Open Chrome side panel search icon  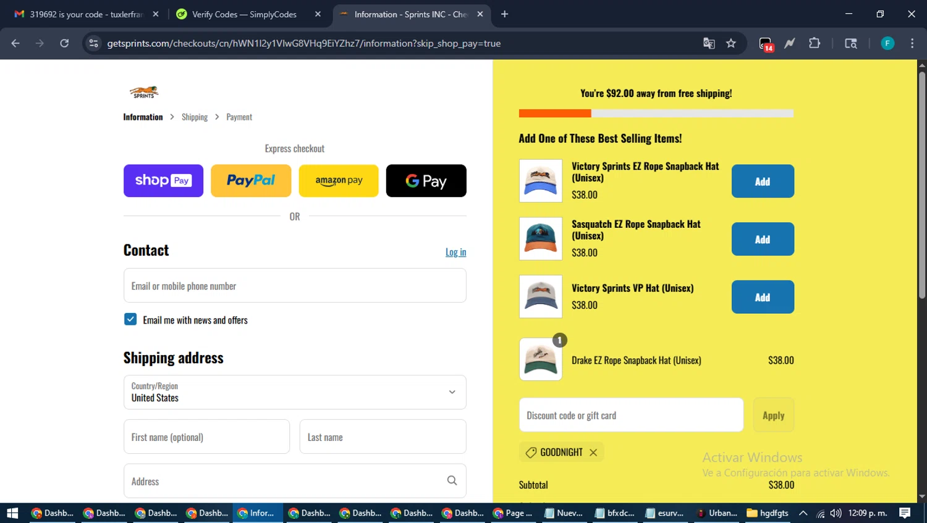(x=851, y=43)
